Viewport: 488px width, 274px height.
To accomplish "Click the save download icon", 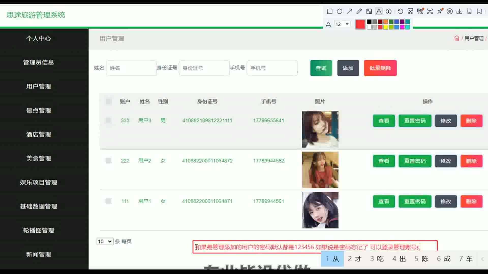I will (x=459, y=11).
